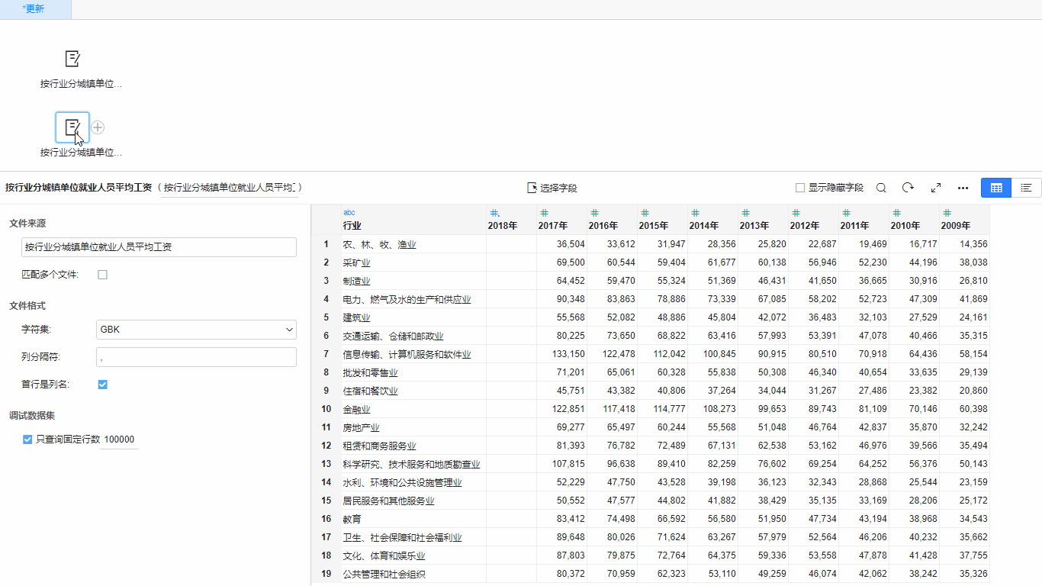Click the plus icon beside selected node
1042x586 pixels.
pyautogui.click(x=98, y=127)
